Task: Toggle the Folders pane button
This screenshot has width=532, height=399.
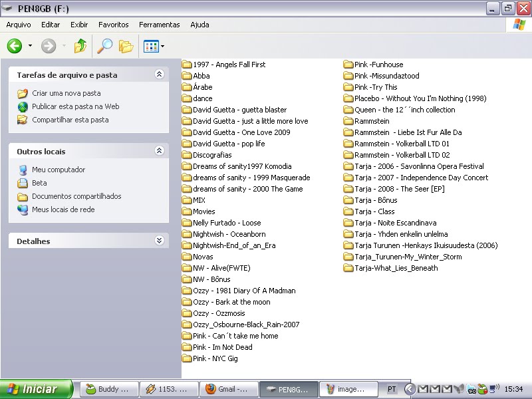Action: tap(126, 46)
